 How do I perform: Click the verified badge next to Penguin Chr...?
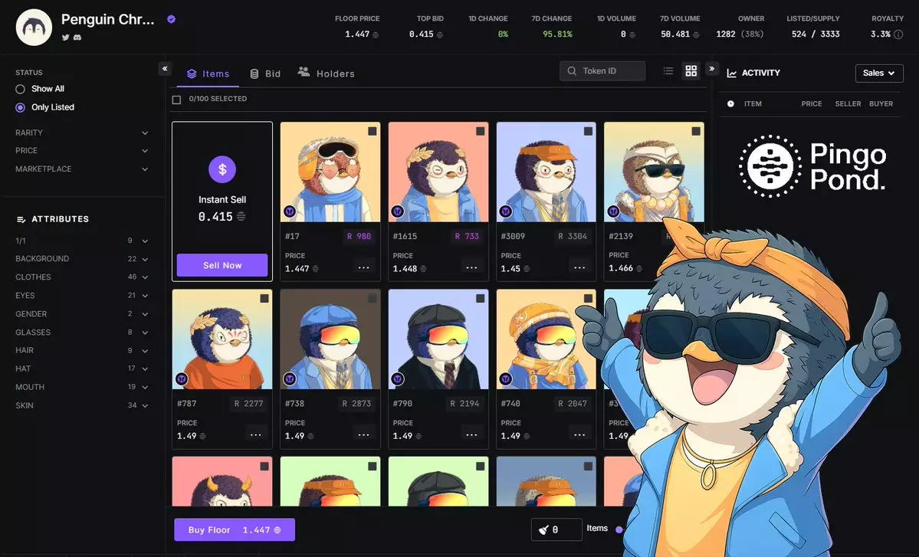171,19
